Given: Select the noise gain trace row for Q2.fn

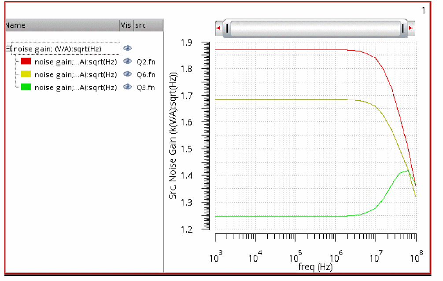Looking at the screenshot, I should point(76,62).
